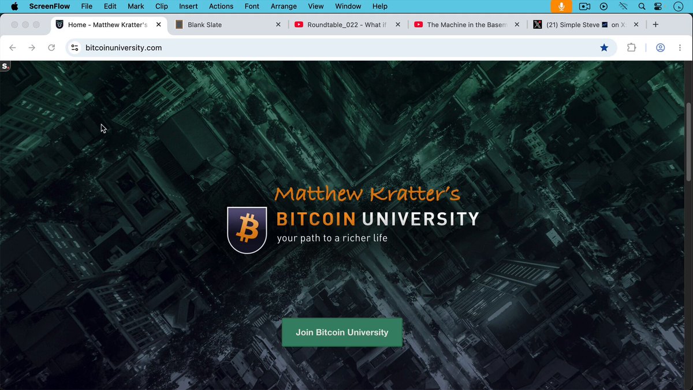The height and width of the screenshot is (390, 693).
Task: Open the Chrome three-dot menu
Action: [x=679, y=48]
